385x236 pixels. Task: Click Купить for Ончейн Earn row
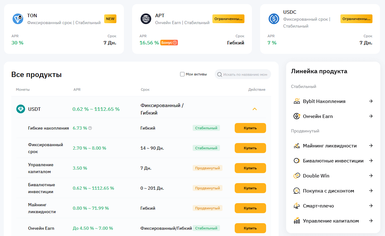click(x=250, y=228)
